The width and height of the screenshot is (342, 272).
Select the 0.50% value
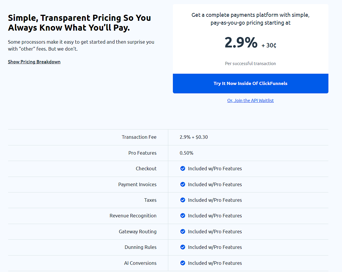coord(186,153)
